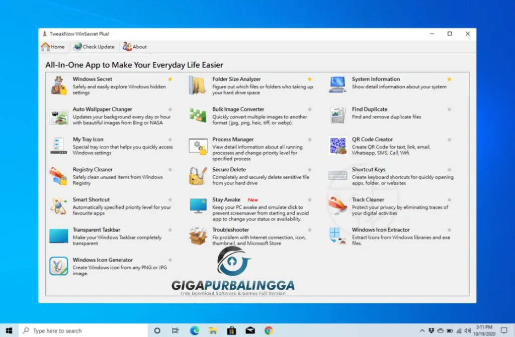
Task: Toggle the System Information favorite star
Action: (x=449, y=79)
